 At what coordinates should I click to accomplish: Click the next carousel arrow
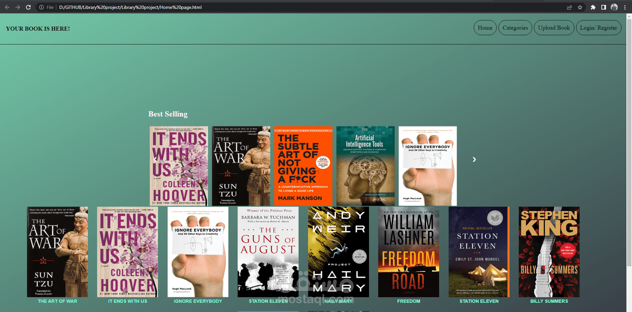474,160
